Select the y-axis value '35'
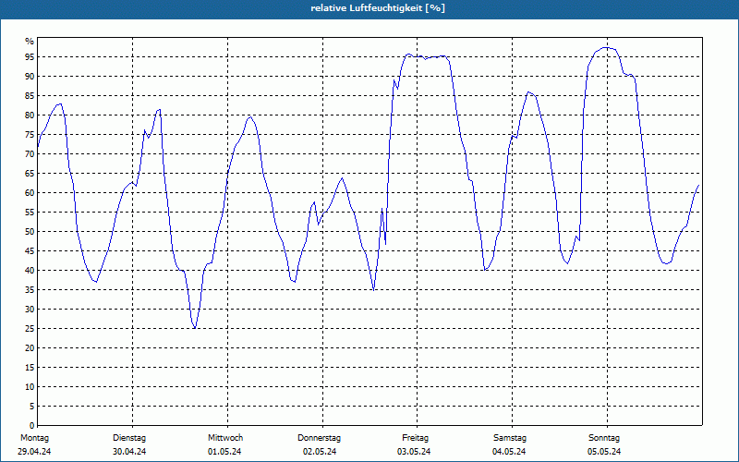 pyautogui.click(x=30, y=290)
